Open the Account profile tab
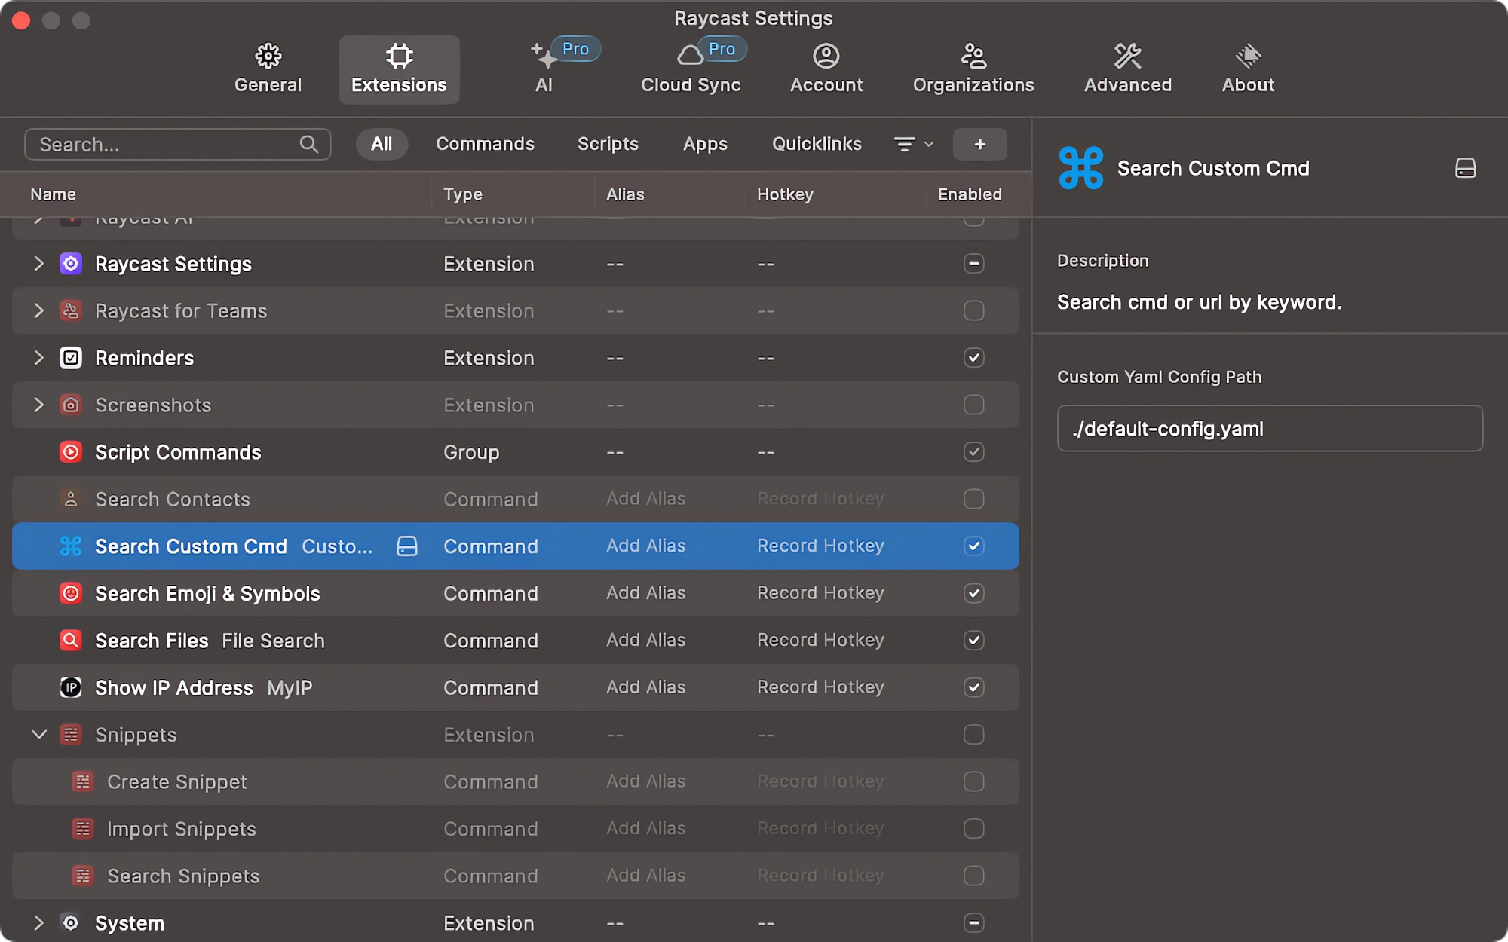 [x=826, y=69]
